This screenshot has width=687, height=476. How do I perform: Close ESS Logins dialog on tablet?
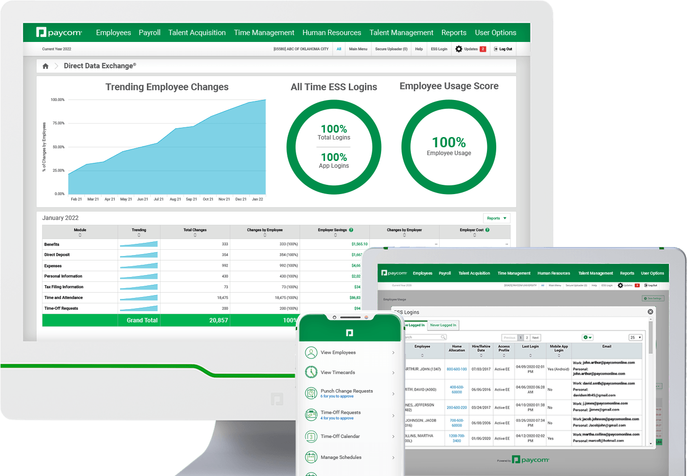(x=650, y=312)
